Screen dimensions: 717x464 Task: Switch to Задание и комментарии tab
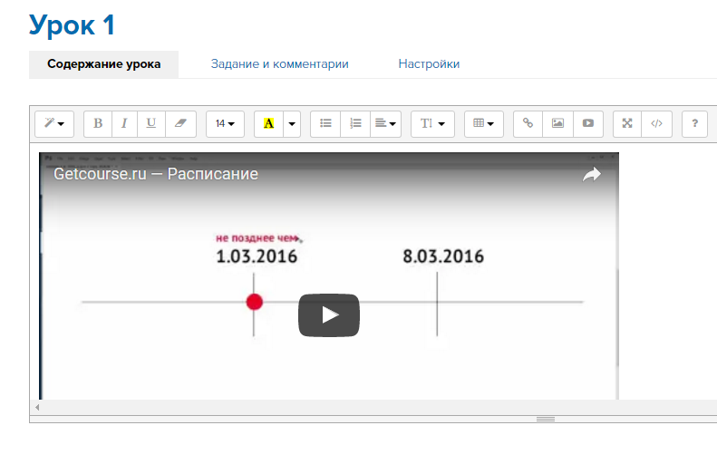(x=279, y=64)
